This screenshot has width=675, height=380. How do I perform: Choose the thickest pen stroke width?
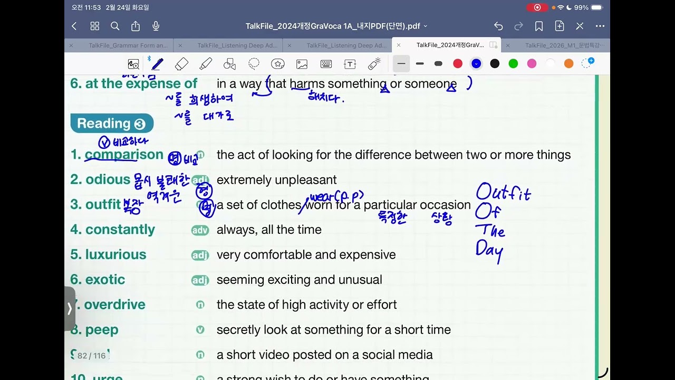click(438, 64)
